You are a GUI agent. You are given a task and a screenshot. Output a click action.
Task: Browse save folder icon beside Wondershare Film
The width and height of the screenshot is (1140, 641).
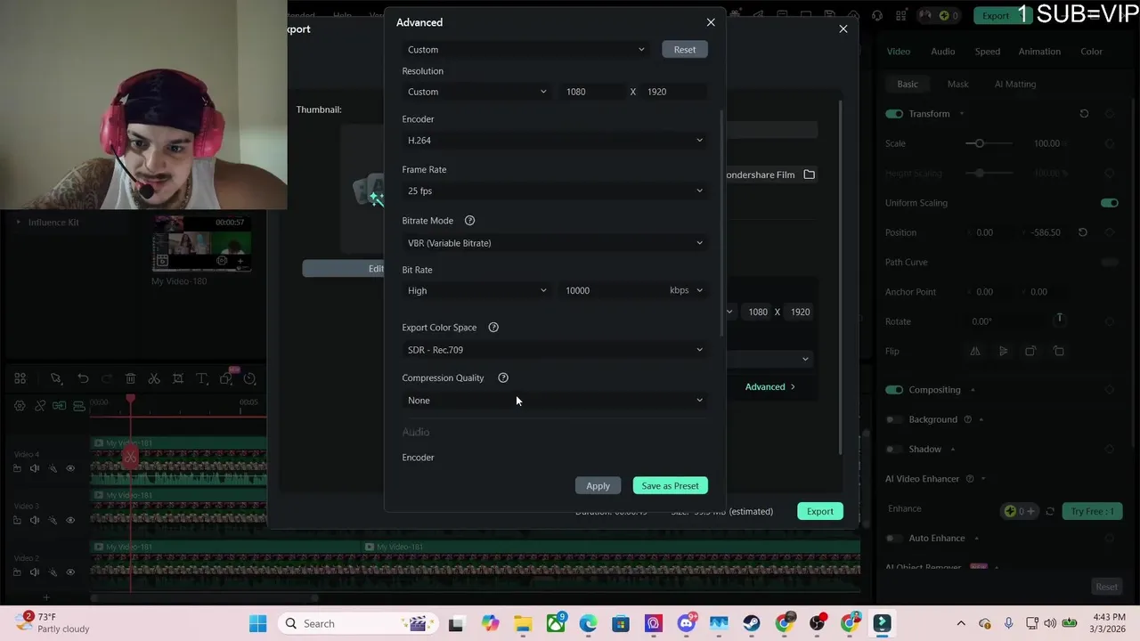pyautogui.click(x=809, y=174)
